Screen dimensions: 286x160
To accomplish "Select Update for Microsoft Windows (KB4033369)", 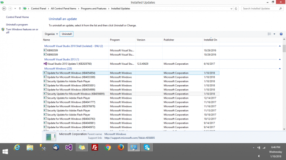I will click(x=131, y=77).
